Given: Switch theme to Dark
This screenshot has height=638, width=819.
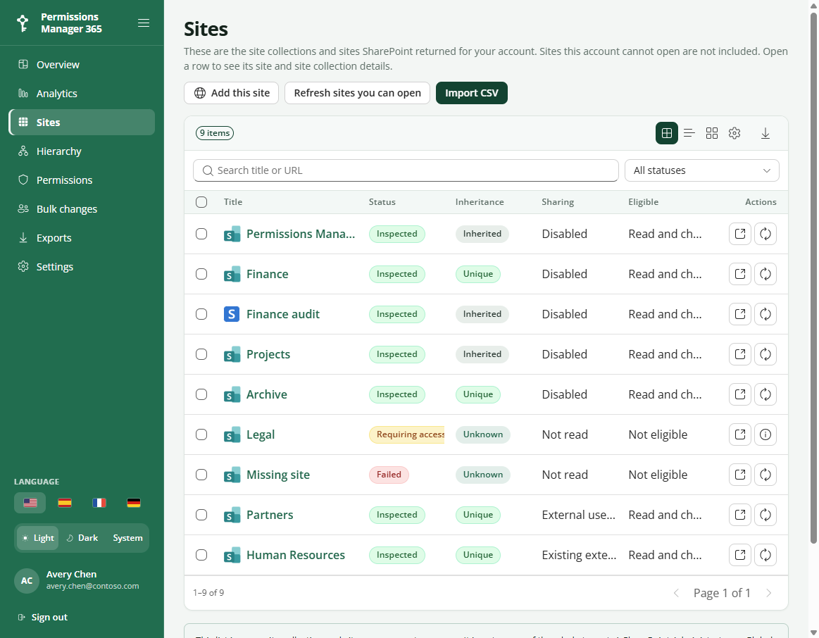Looking at the screenshot, I should (x=82, y=538).
